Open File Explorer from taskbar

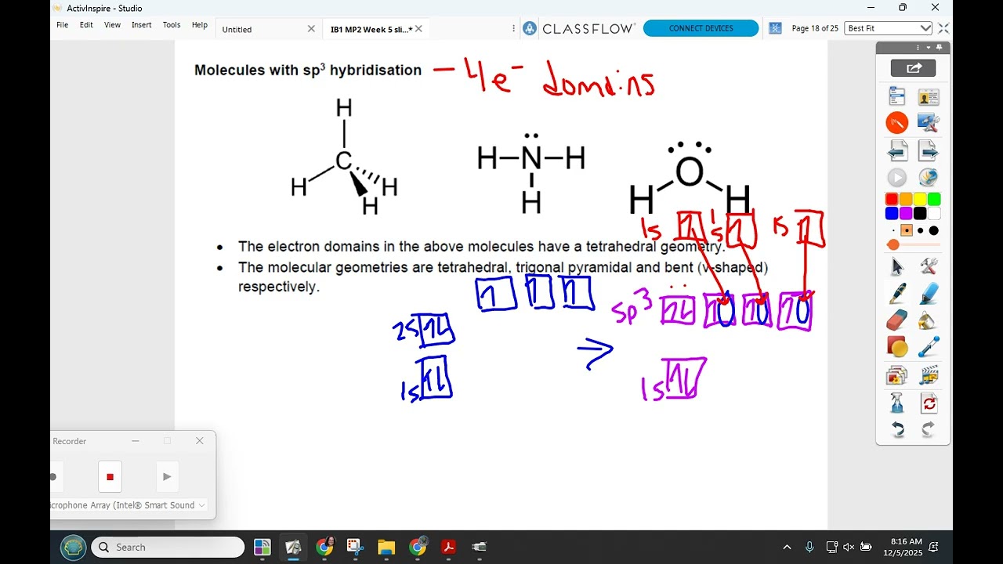coord(386,547)
